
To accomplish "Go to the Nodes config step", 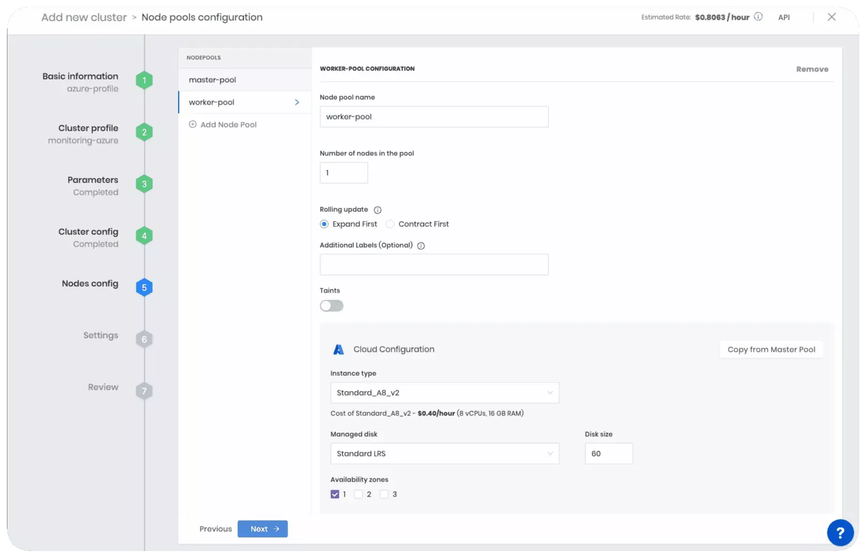I will click(x=90, y=284).
